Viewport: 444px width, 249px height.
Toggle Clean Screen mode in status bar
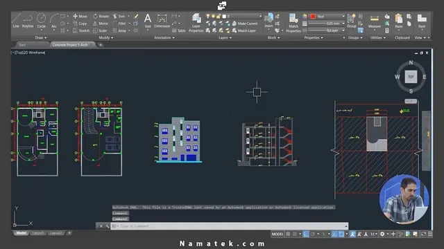pos(423,234)
